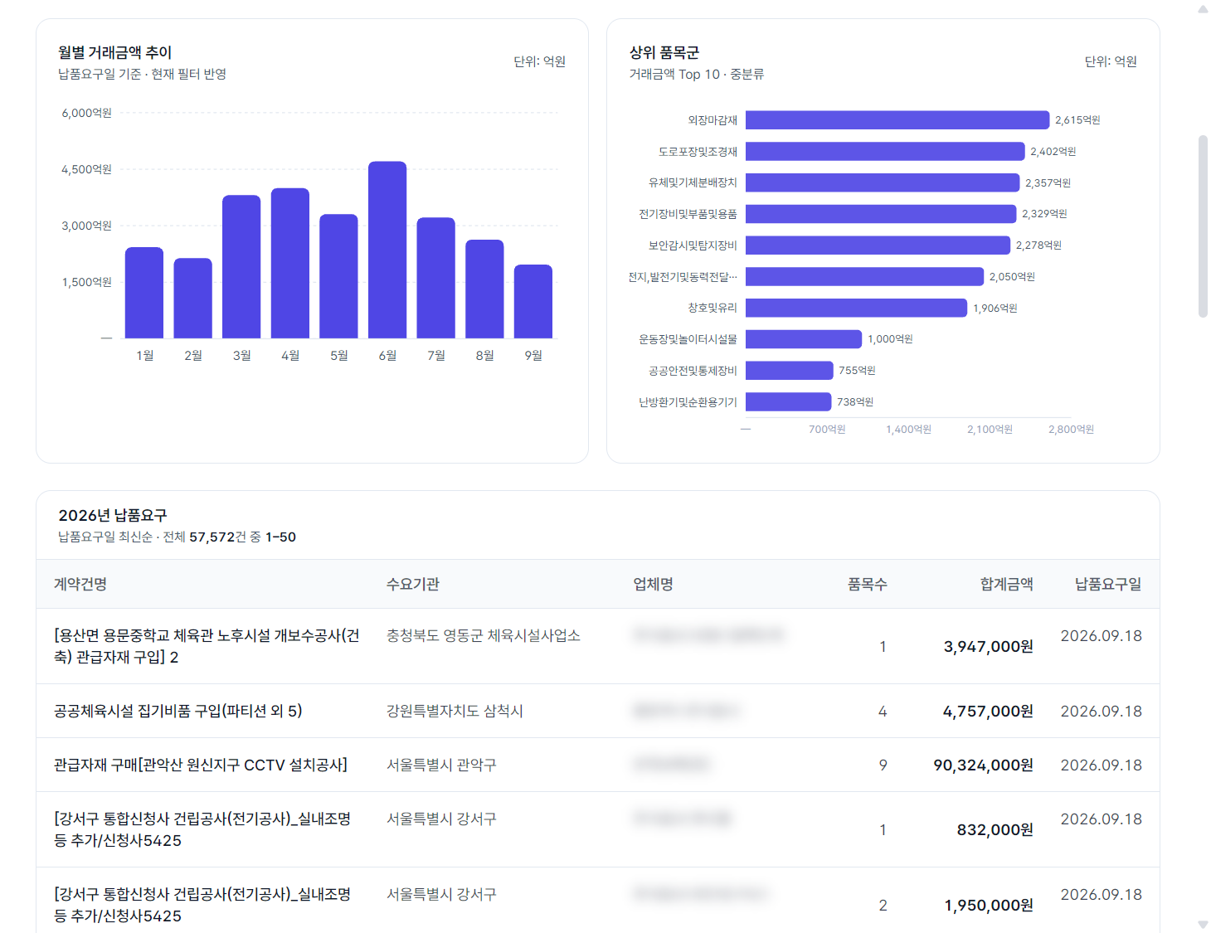Viewport: 1211px width, 933px height.
Task: Click the 강원특별자치도 삼척시 agency cell
Action: (x=455, y=711)
